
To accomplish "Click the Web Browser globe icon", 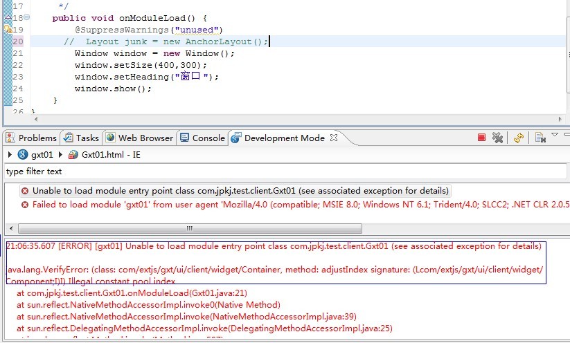I will [111, 138].
